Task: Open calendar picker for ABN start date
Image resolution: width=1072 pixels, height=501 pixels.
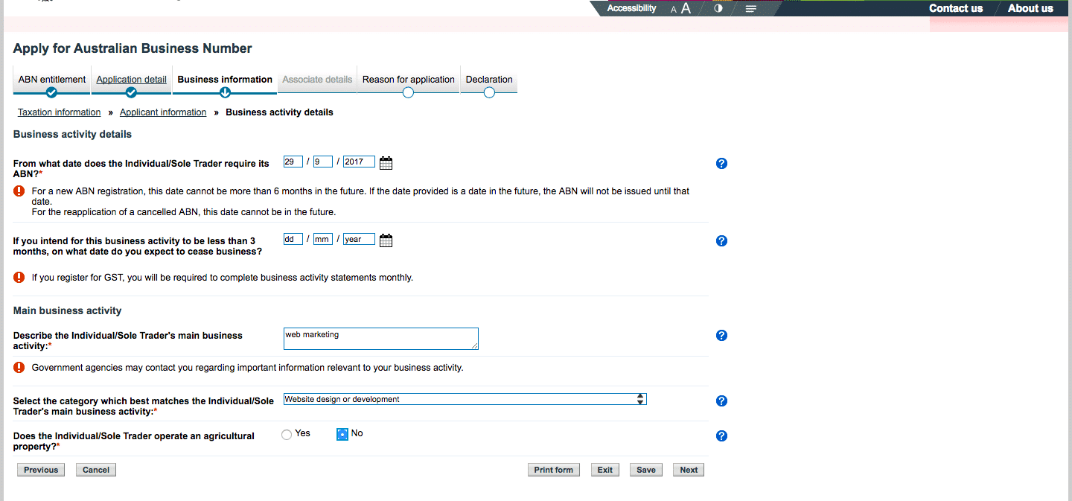Action: 386,162
